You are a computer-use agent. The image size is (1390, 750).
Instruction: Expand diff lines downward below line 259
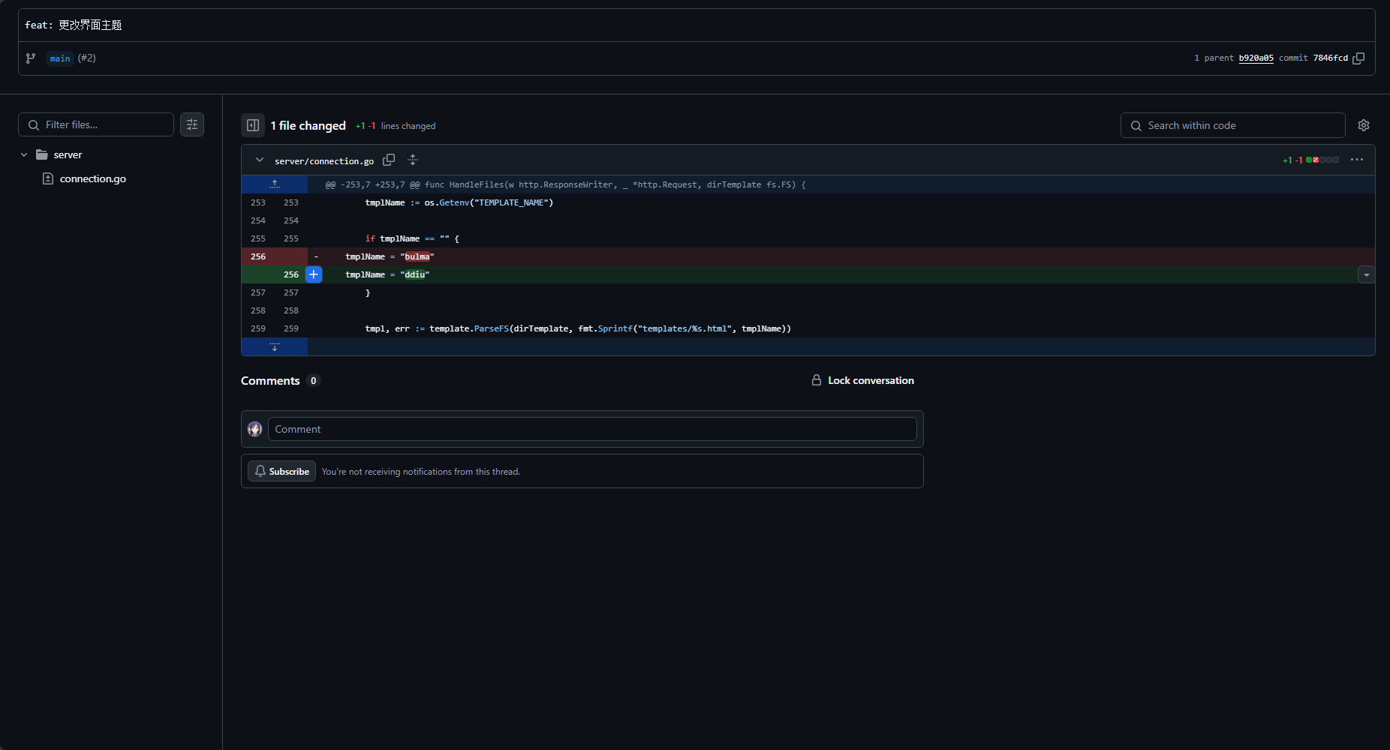[275, 346]
